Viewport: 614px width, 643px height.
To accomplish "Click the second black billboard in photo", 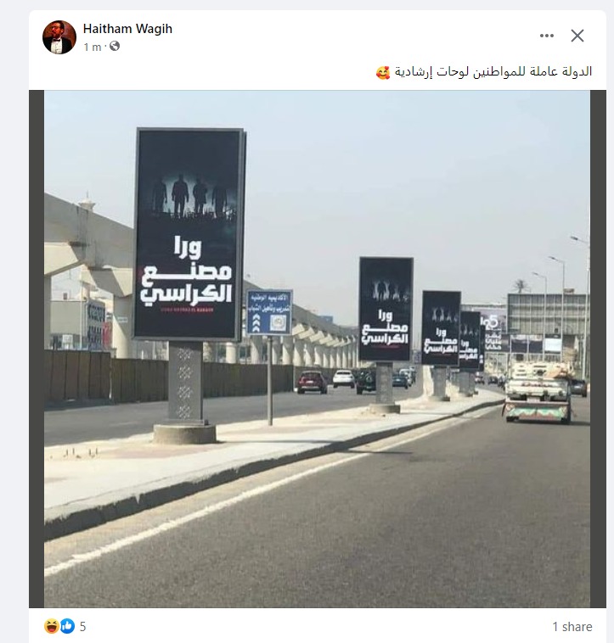I will (x=386, y=309).
